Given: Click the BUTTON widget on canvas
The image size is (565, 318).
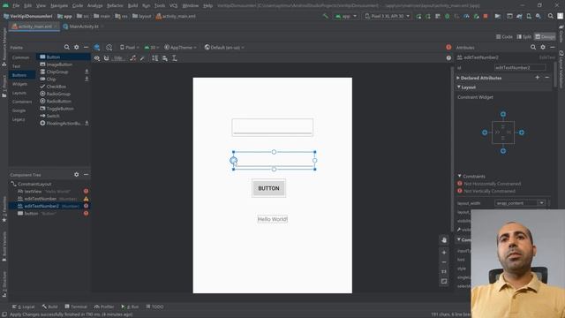Looking at the screenshot, I should (x=268, y=188).
